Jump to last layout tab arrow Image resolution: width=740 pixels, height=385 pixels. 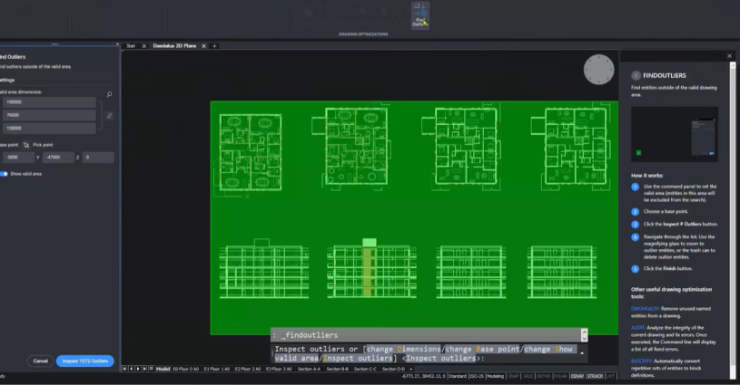click(144, 369)
